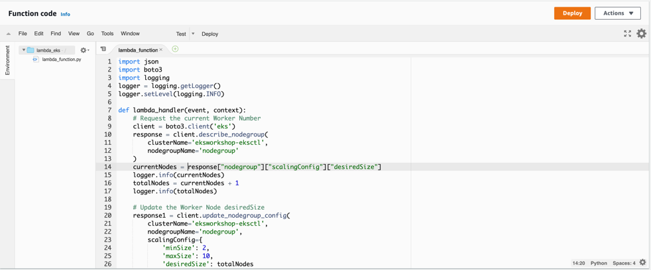
Task: Open the dropdown arrow beside Test
Action: tap(193, 34)
